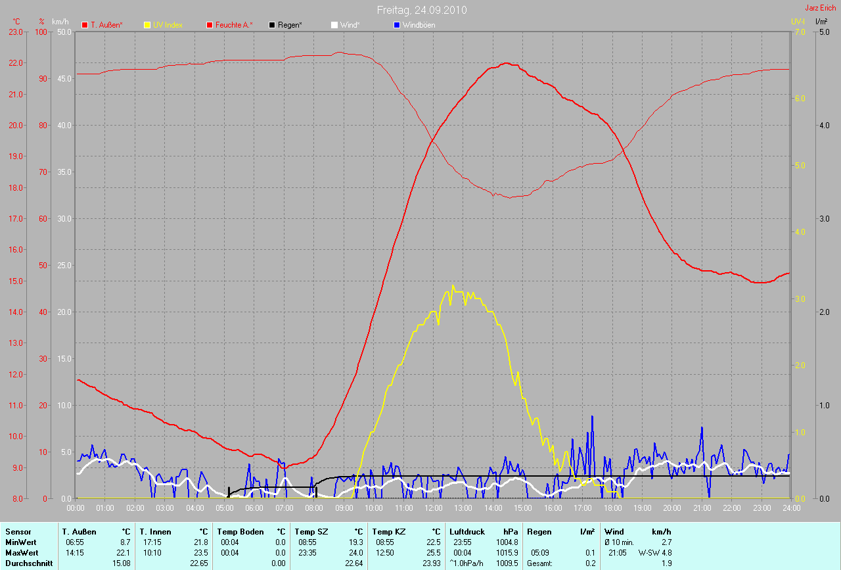The height and width of the screenshot is (570, 841).
Task: Click the red T. Außen legend swatch
Action: click(x=85, y=25)
